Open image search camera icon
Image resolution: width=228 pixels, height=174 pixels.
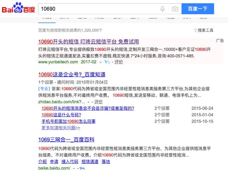(x=175, y=9)
